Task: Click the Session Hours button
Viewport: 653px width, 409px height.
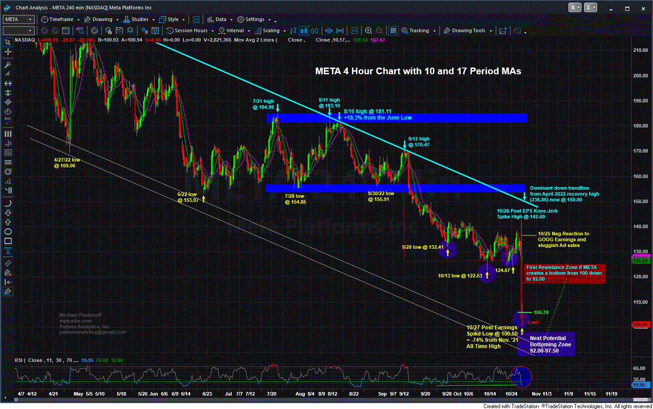Action: [x=187, y=30]
